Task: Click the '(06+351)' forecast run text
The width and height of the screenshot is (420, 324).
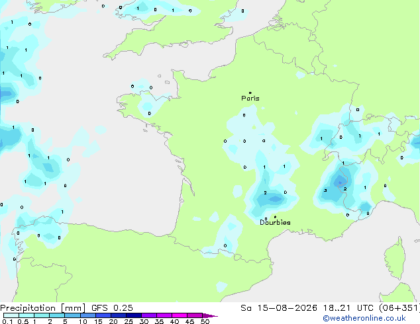Action: coord(399,308)
